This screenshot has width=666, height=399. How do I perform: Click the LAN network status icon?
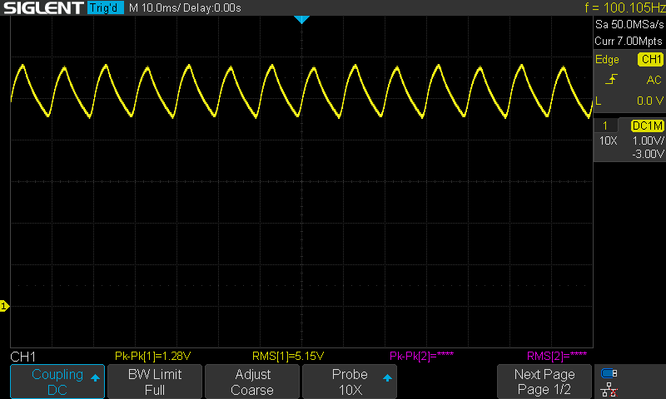609,389
